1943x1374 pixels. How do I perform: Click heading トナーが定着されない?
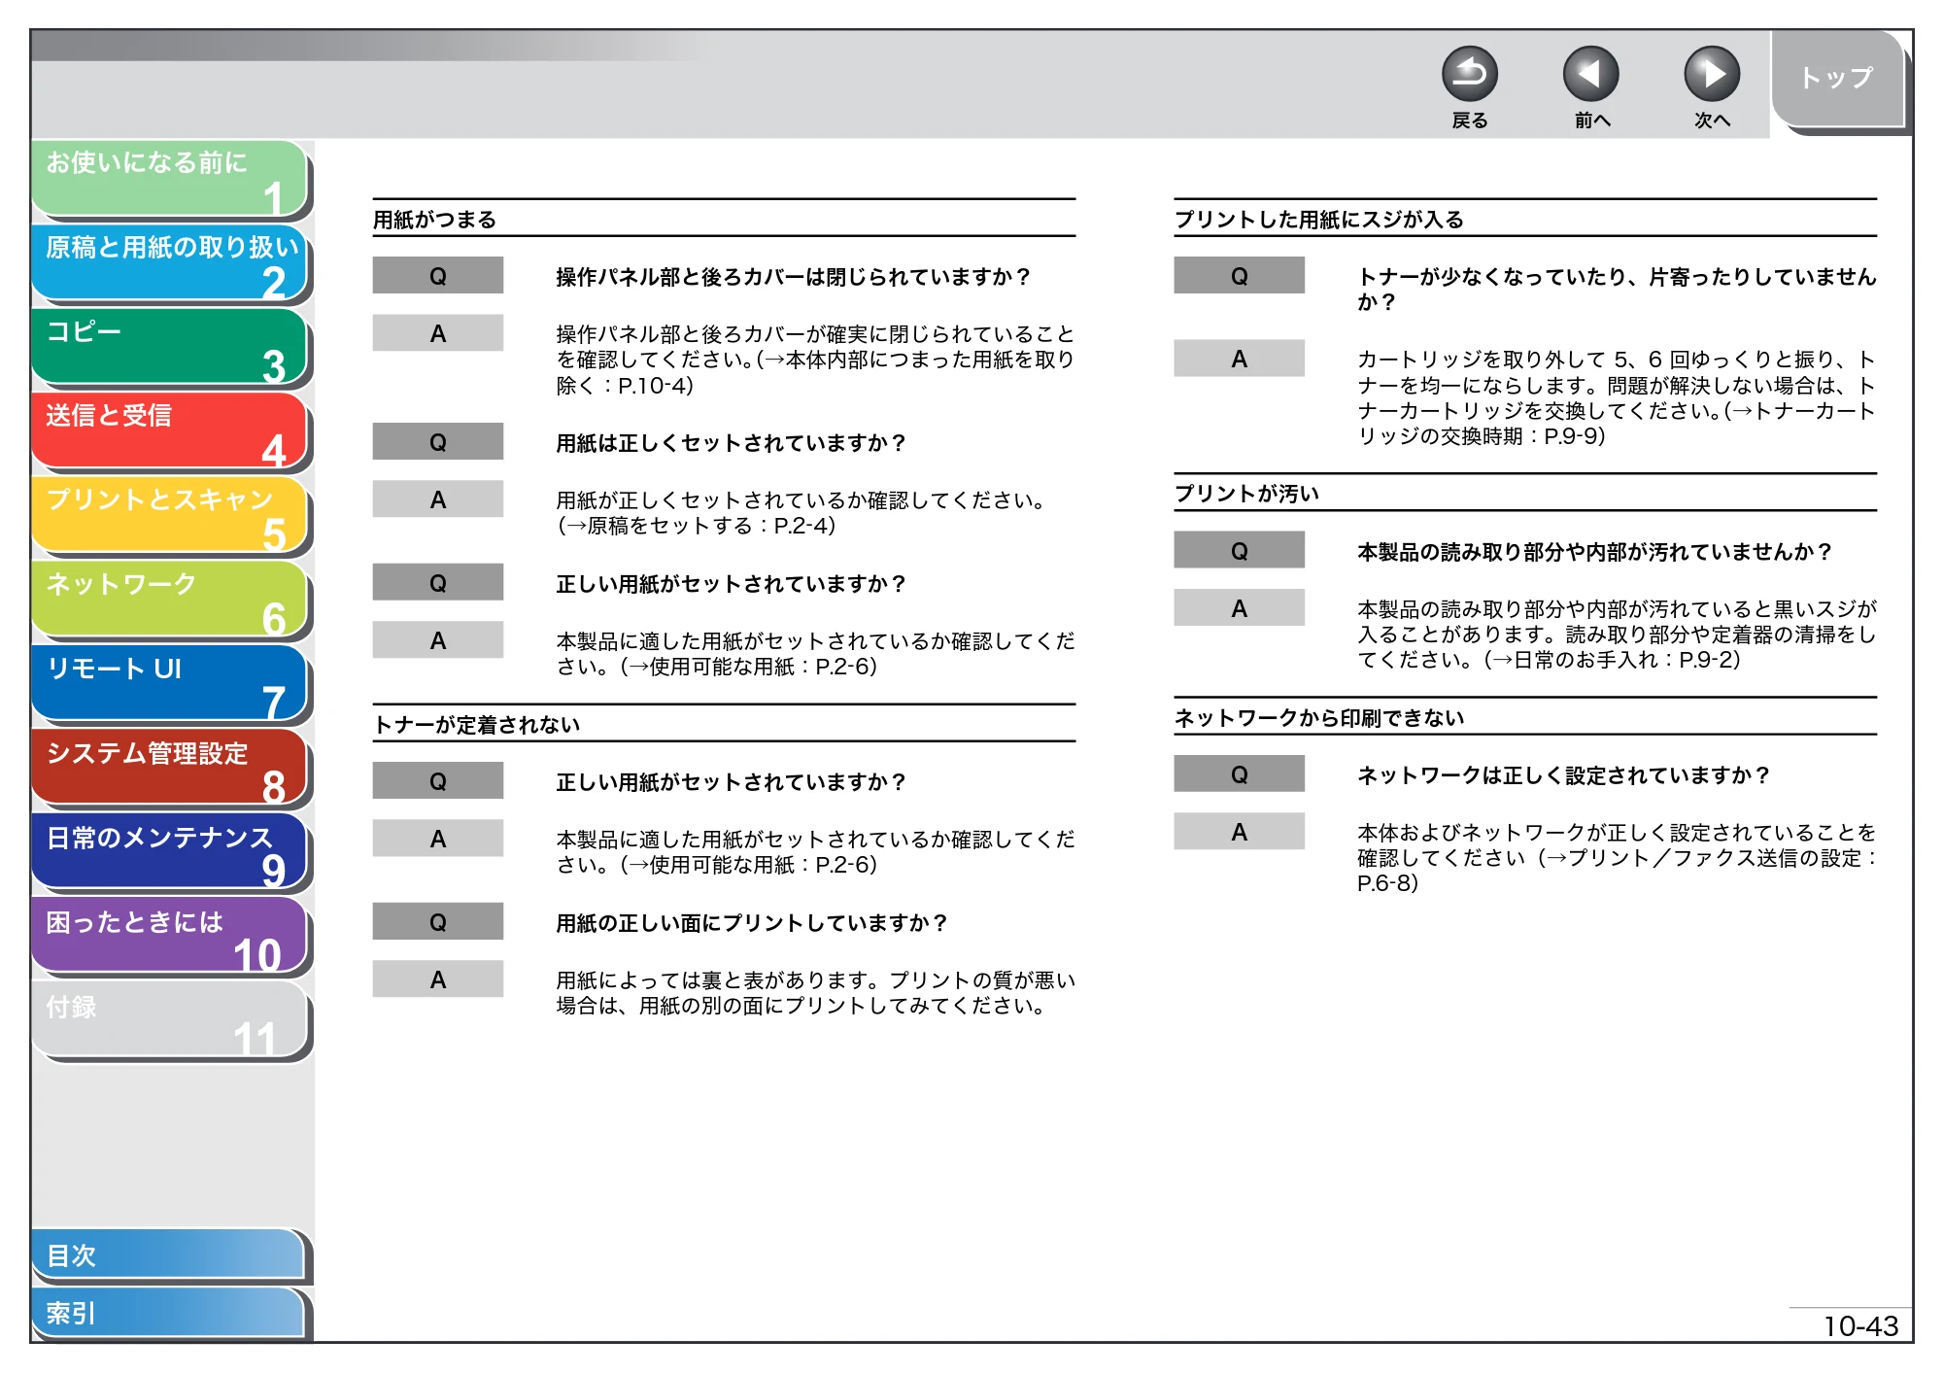[477, 725]
